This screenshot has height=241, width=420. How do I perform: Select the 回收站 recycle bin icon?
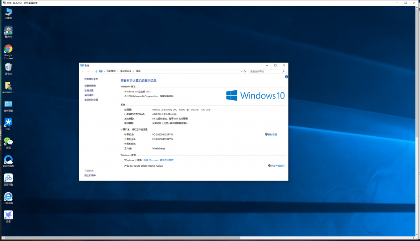coord(8,69)
